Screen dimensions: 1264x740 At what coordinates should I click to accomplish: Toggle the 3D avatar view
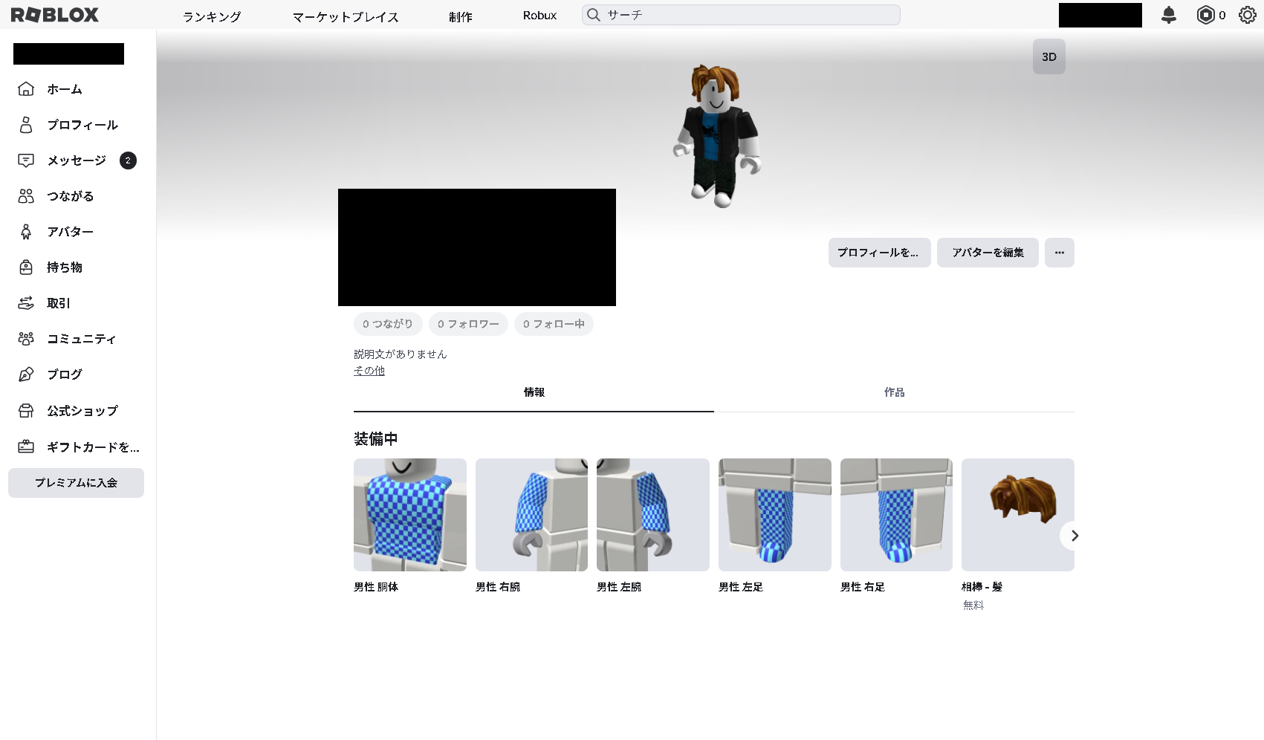click(x=1049, y=57)
